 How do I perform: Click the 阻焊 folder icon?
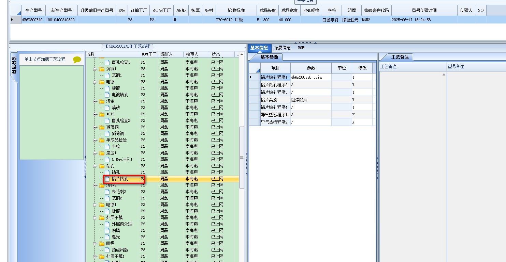(102, 243)
